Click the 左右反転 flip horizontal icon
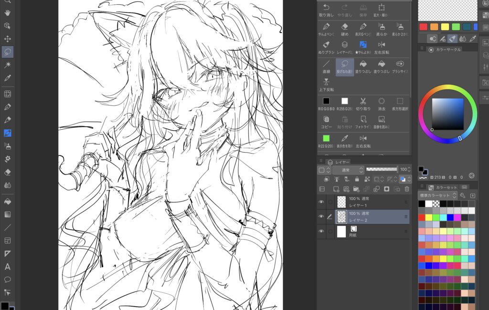Image resolution: width=489 pixels, height=310 pixels. (x=381, y=44)
